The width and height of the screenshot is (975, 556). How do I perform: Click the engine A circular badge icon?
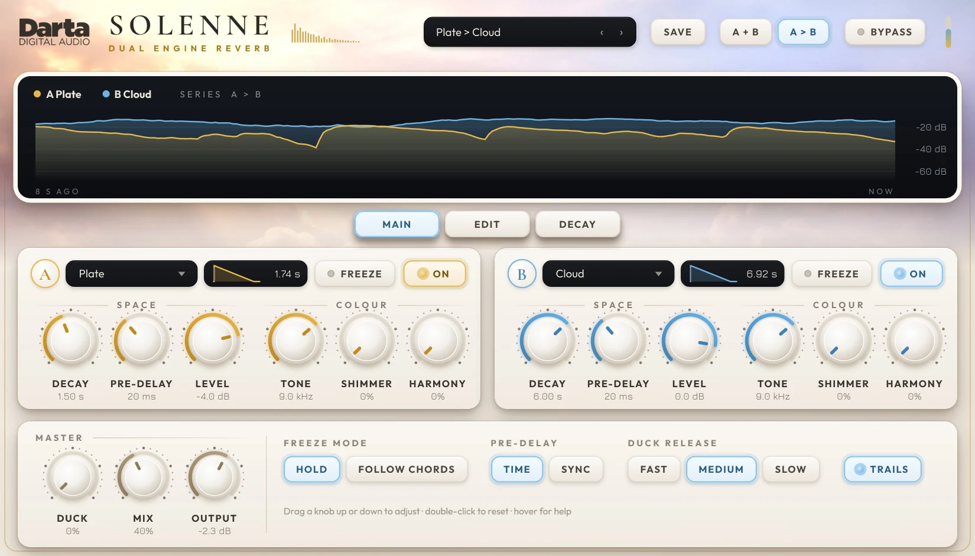[45, 274]
